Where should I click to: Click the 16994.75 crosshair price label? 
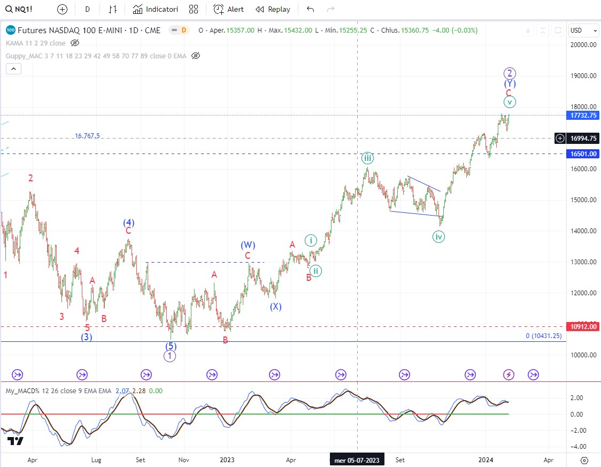point(583,138)
